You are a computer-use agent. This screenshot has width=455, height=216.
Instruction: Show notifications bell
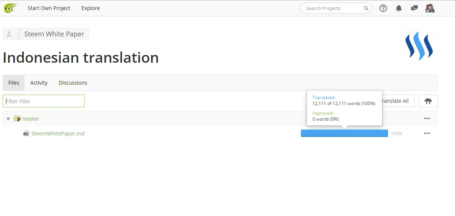tap(399, 8)
